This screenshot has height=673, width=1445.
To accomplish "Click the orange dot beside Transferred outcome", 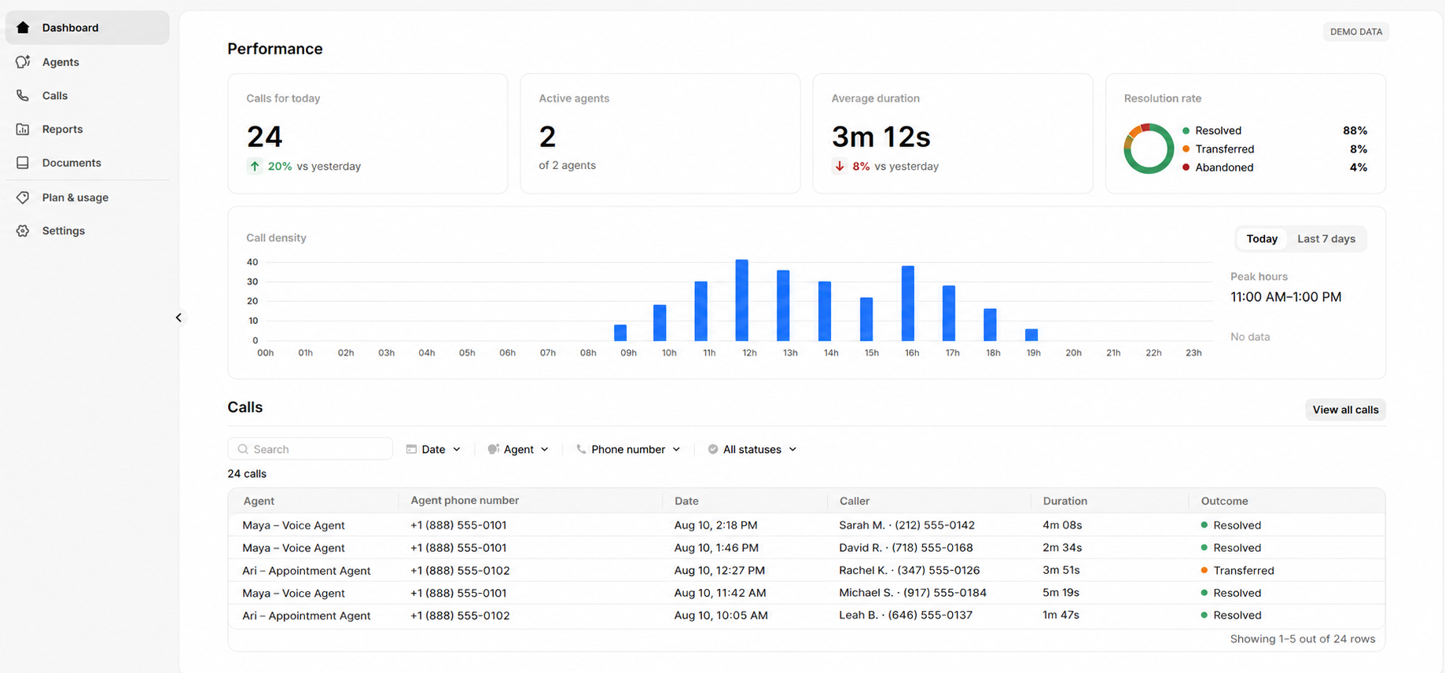I will pyautogui.click(x=1204, y=570).
